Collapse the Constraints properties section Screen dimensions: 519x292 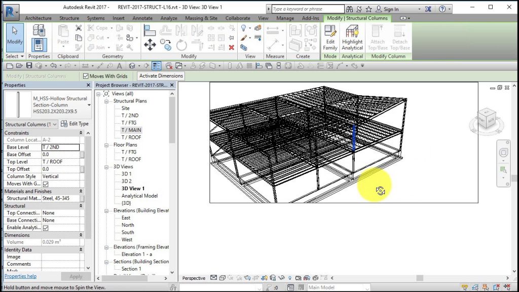[x=81, y=133]
